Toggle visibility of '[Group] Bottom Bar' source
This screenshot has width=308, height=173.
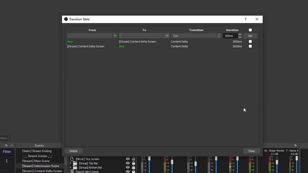[x=128, y=168]
